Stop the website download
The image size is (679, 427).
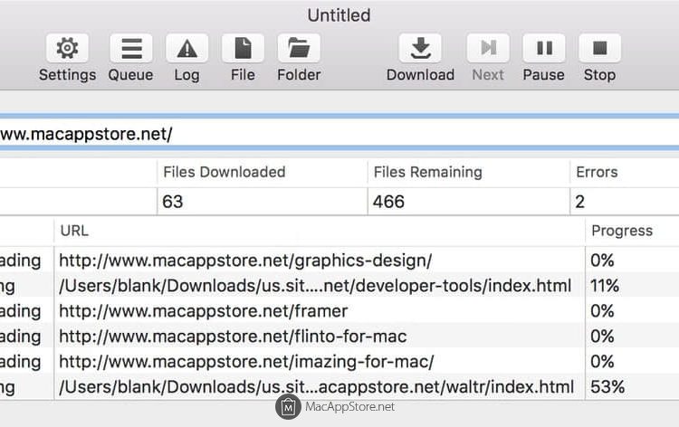pyautogui.click(x=599, y=49)
